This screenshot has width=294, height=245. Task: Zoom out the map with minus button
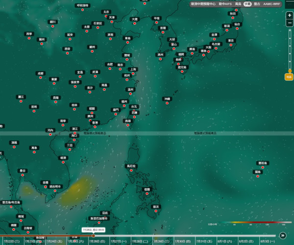(x=290, y=23)
